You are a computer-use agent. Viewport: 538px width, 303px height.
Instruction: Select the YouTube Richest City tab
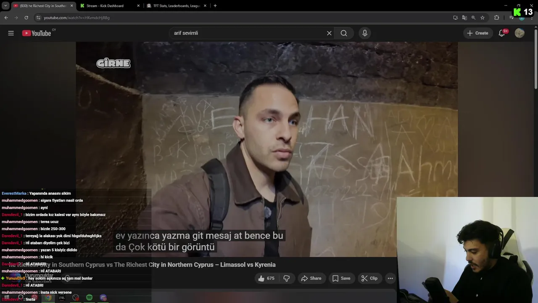(42, 6)
